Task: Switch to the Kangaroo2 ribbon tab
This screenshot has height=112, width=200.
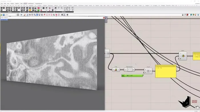Action: pos(31,6)
